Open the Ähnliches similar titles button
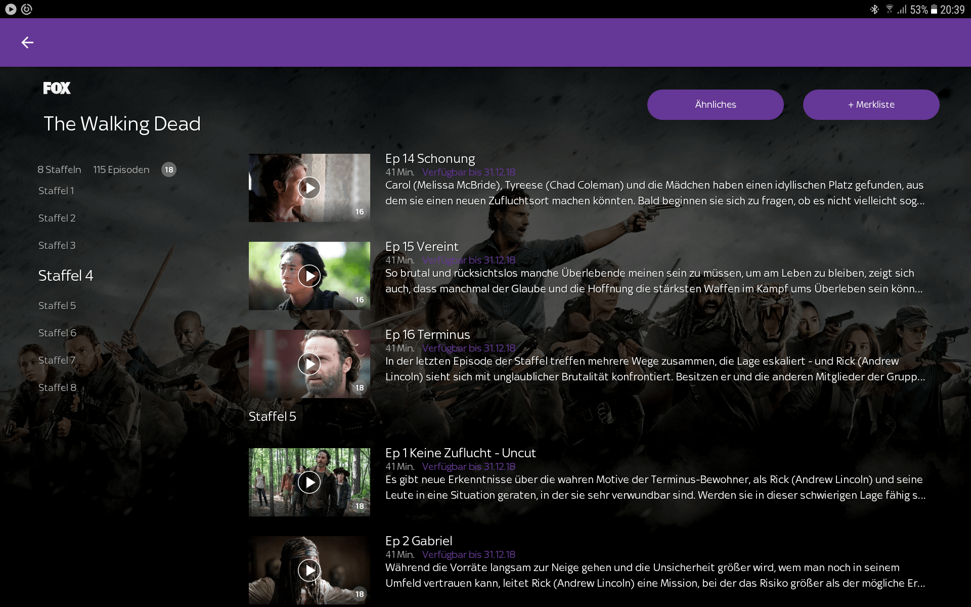The image size is (971, 607). (x=715, y=105)
